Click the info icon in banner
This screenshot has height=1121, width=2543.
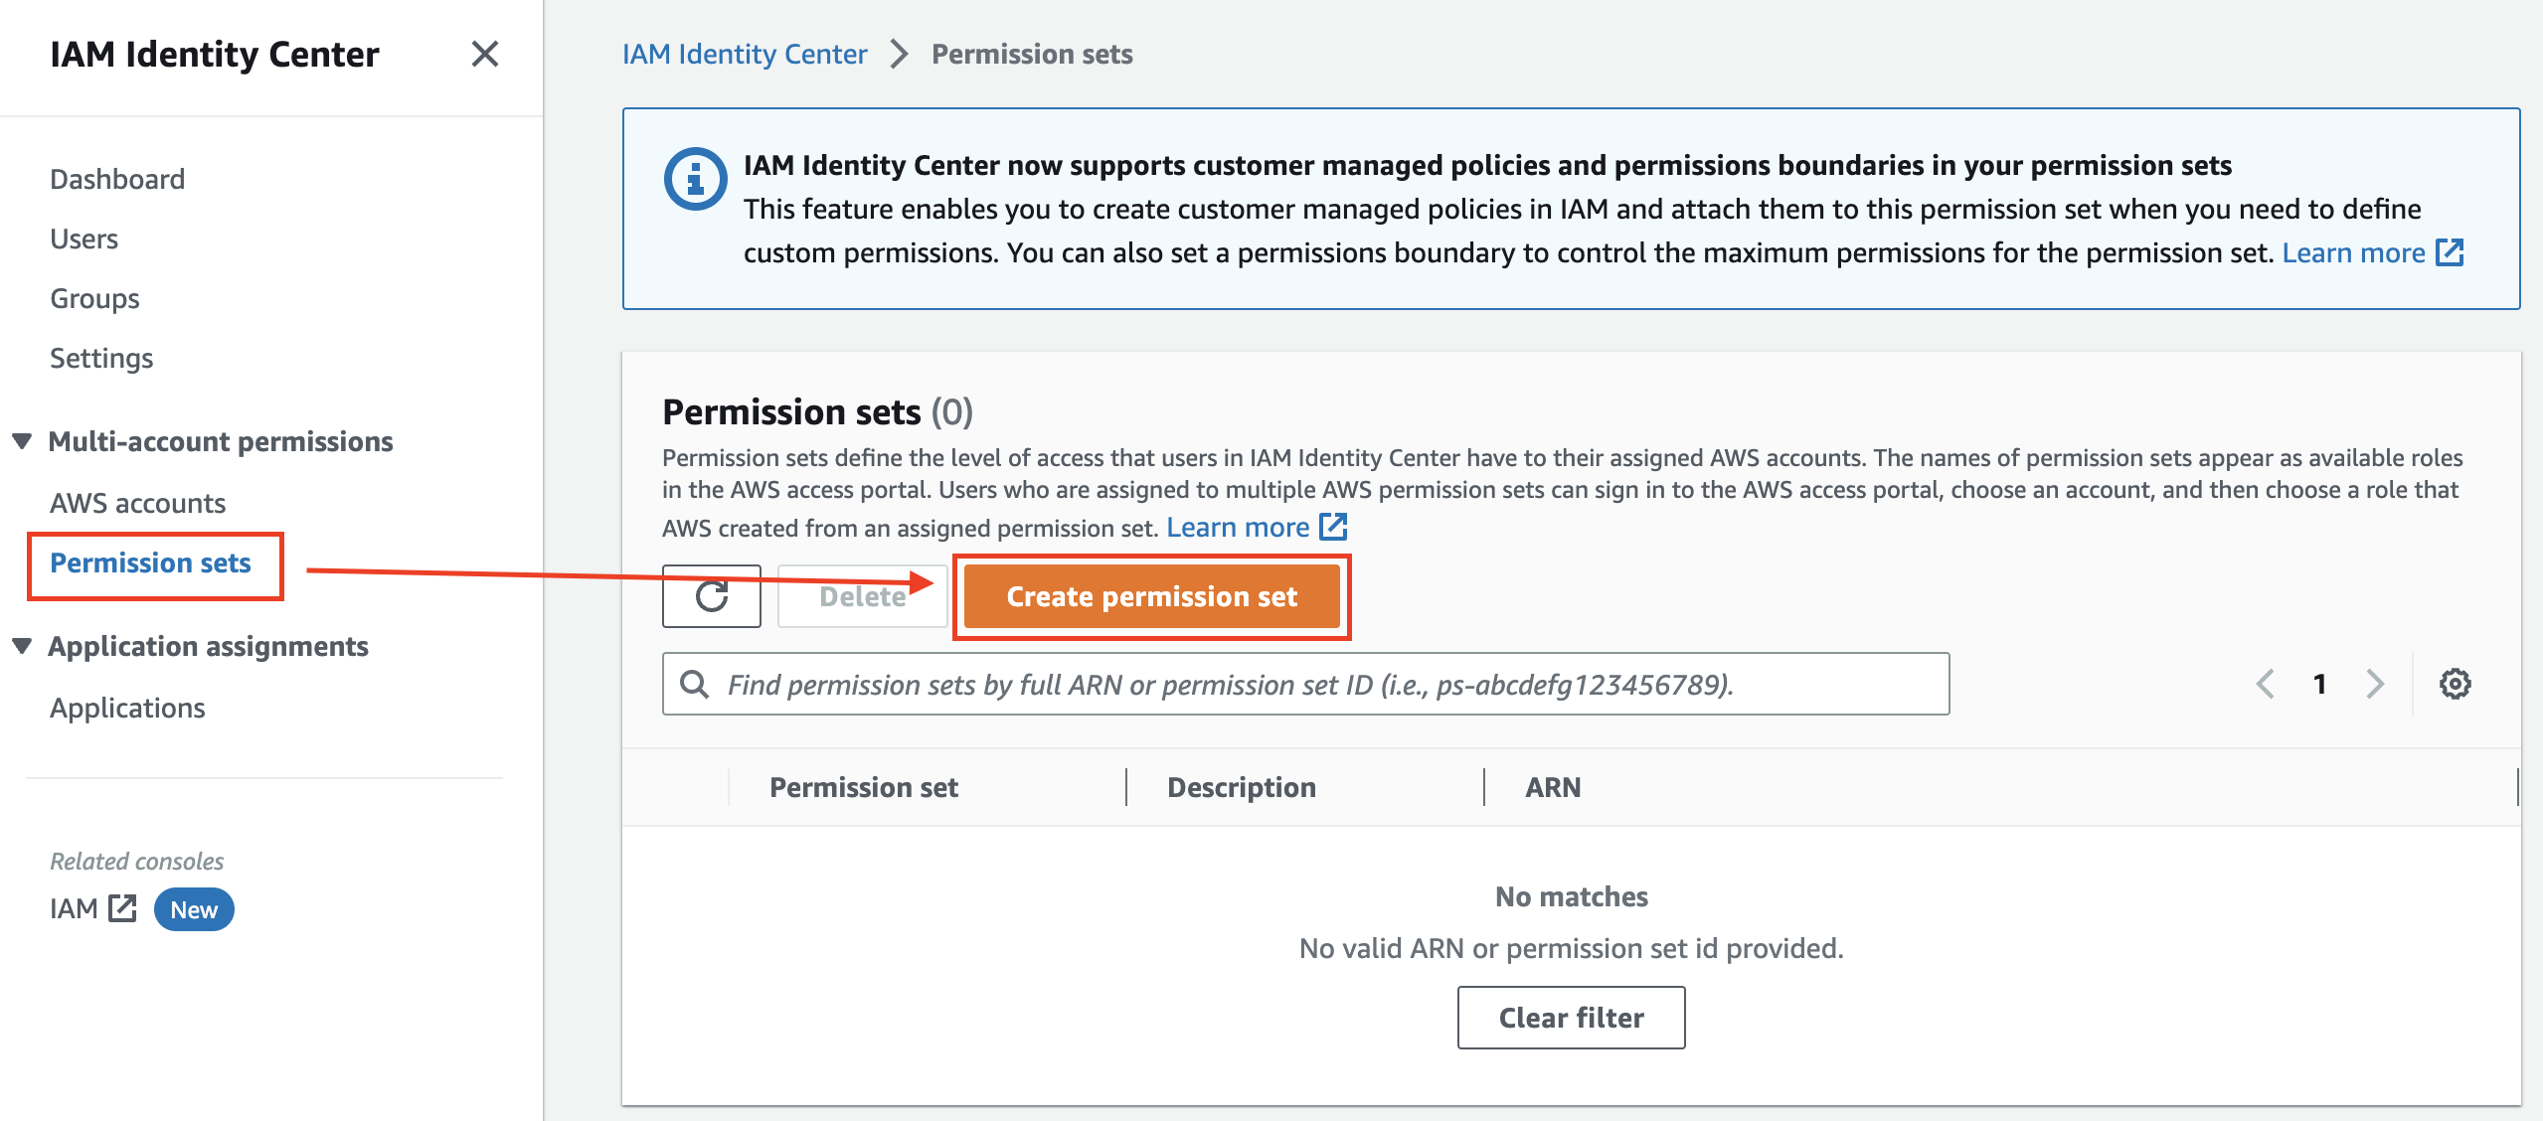[x=695, y=179]
